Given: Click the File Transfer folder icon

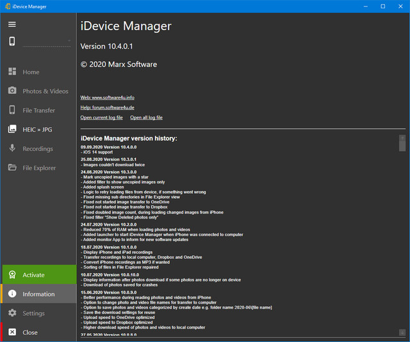Looking at the screenshot, I should click(x=12, y=111).
